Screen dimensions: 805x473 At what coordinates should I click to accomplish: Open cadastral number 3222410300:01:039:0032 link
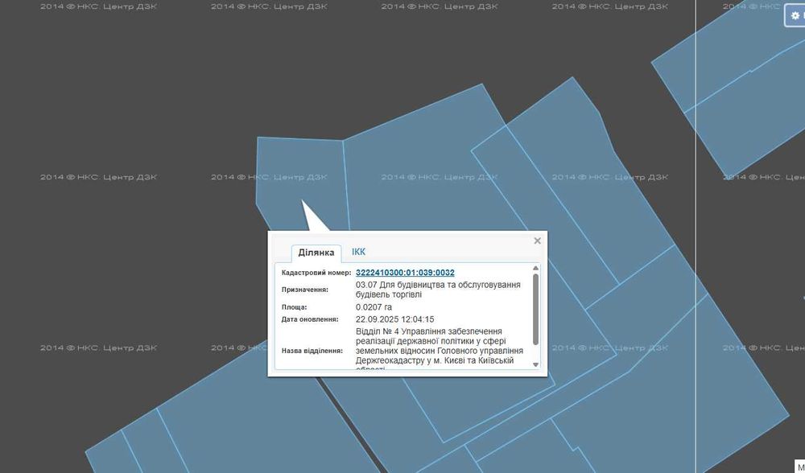[x=405, y=273]
